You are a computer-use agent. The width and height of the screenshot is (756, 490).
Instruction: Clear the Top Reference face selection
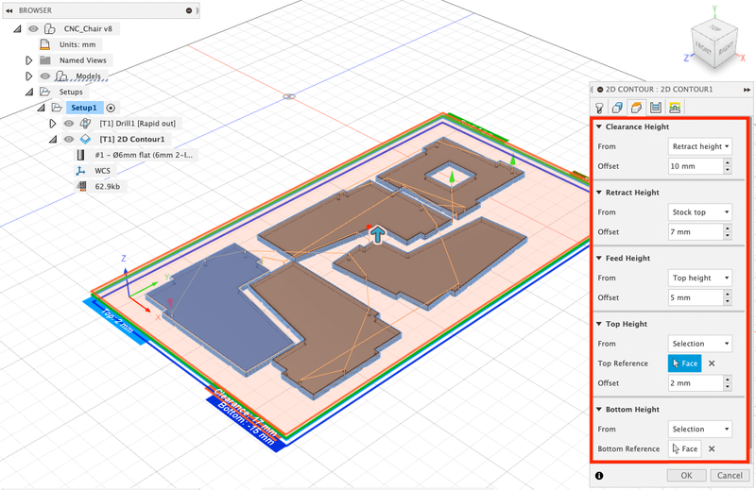click(x=712, y=363)
